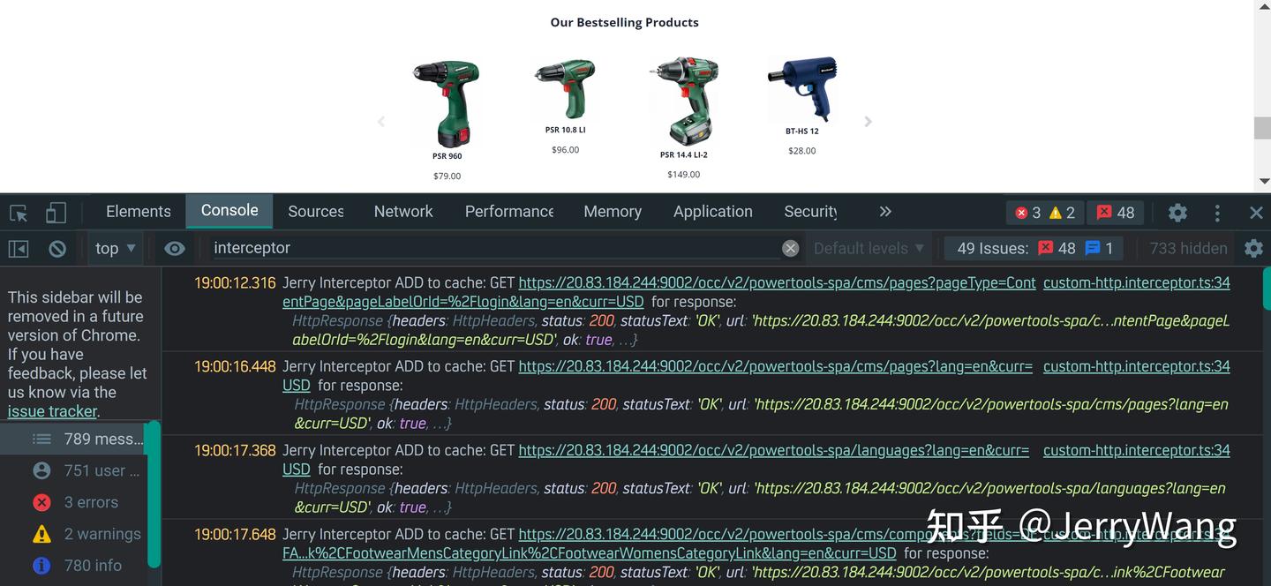Open source link for 19:00:12.316 log
The width and height of the screenshot is (1271, 586).
click(1137, 283)
